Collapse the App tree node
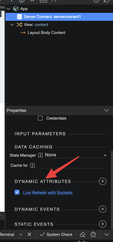The width and height of the screenshot is (113, 242). click(x=9, y=9)
